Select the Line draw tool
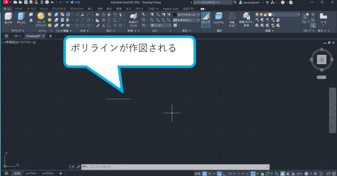Screen dimensions: 337x176 pyautogui.click(x=83, y=20)
